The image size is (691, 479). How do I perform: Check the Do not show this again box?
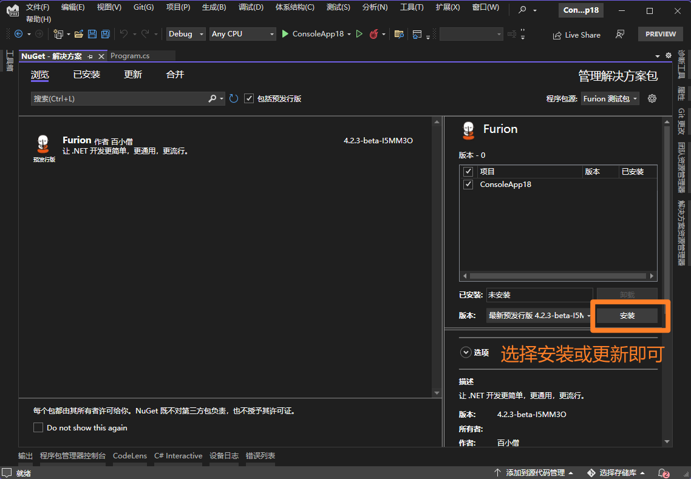(x=38, y=428)
